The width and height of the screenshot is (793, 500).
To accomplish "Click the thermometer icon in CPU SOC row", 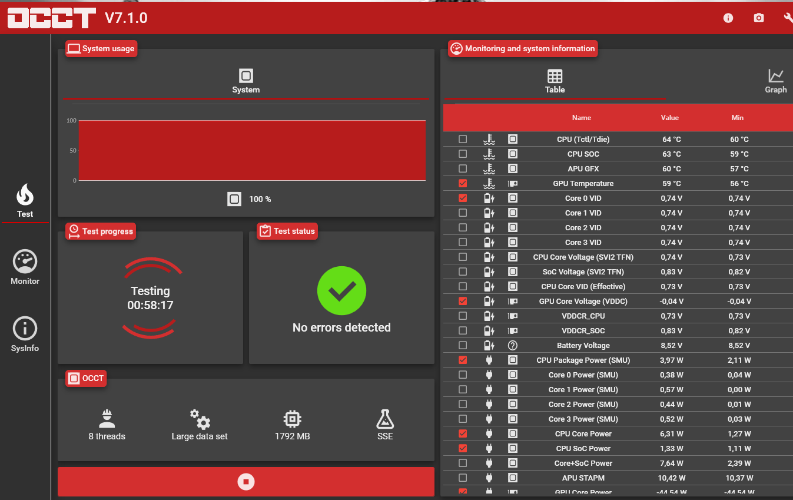I will click(x=489, y=154).
